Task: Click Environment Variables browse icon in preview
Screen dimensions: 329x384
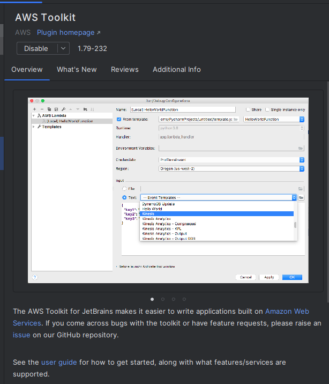Action: coord(301,149)
